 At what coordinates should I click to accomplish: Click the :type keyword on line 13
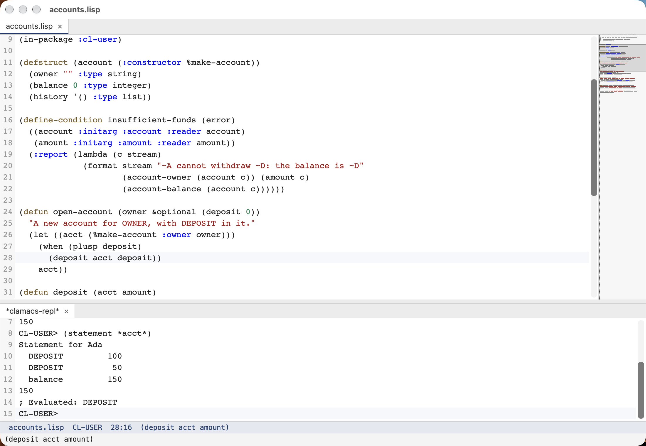pos(95,85)
